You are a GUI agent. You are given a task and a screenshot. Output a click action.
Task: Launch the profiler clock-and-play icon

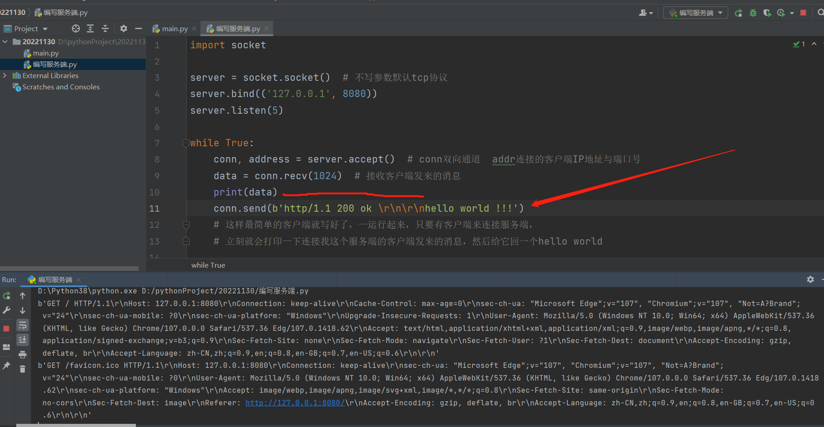click(781, 13)
